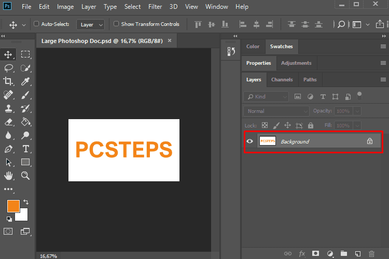389x259 pixels.
Task: Toggle lock transparent pixels
Action: click(x=265, y=125)
